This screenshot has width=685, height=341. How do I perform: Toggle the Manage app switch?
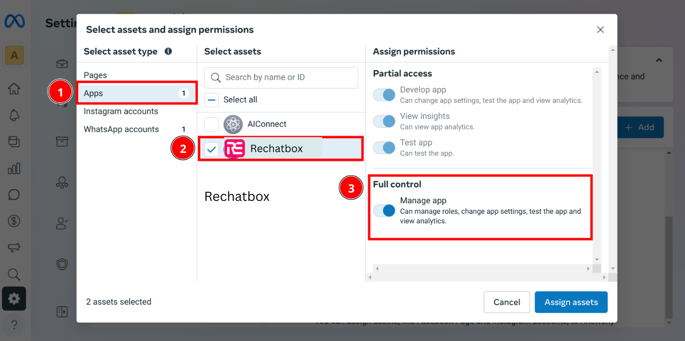[x=384, y=210]
